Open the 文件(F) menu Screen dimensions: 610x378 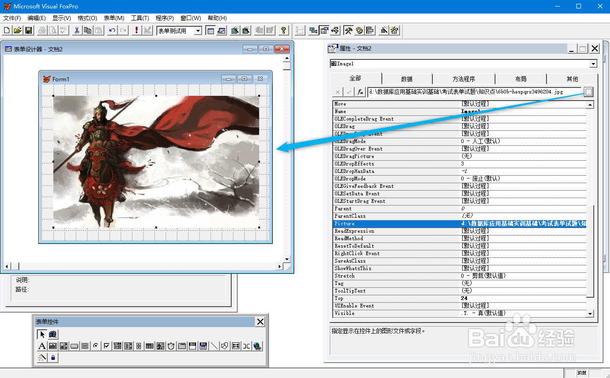click(x=12, y=18)
